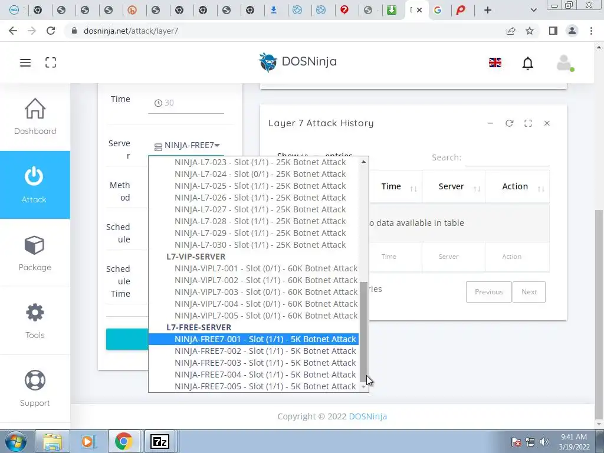The height and width of the screenshot is (453, 604).
Task: Click the Next pagination button
Action: tap(529, 292)
